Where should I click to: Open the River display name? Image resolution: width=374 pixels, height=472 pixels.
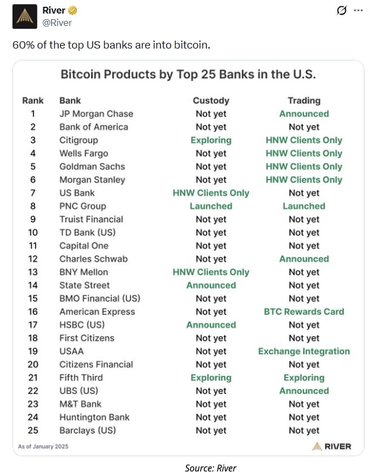[x=54, y=11]
